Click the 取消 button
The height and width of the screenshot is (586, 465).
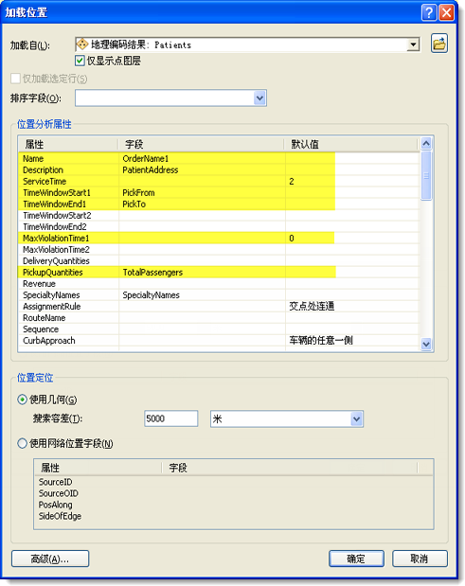[x=420, y=559]
